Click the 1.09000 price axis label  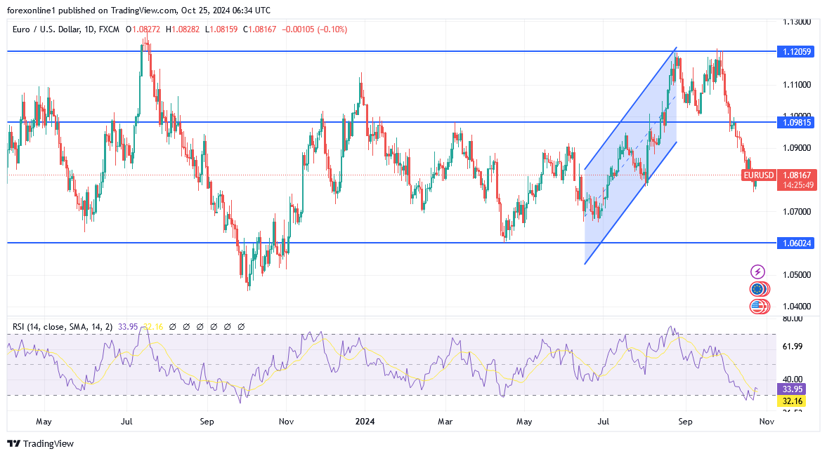click(796, 148)
